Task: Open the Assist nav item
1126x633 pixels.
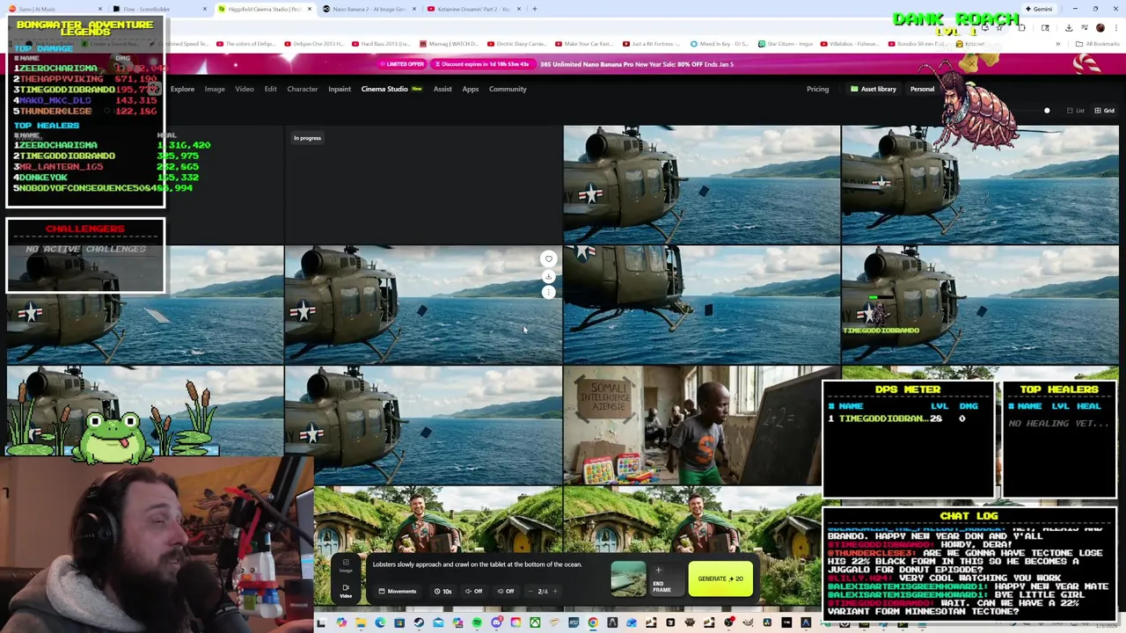Action: pyautogui.click(x=442, y=89)
